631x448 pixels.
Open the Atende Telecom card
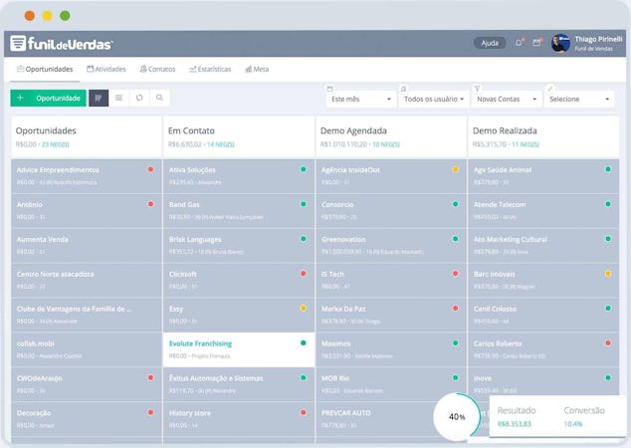[543, 210]
